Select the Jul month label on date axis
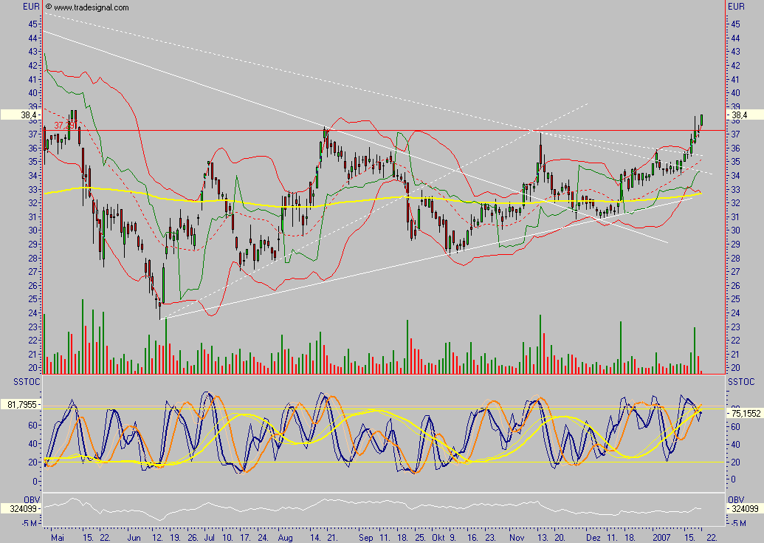Screen dimensions: 764x543 210,538
